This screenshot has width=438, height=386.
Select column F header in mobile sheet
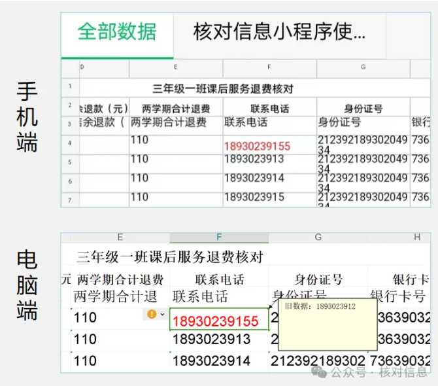click(x=269, y=67)
